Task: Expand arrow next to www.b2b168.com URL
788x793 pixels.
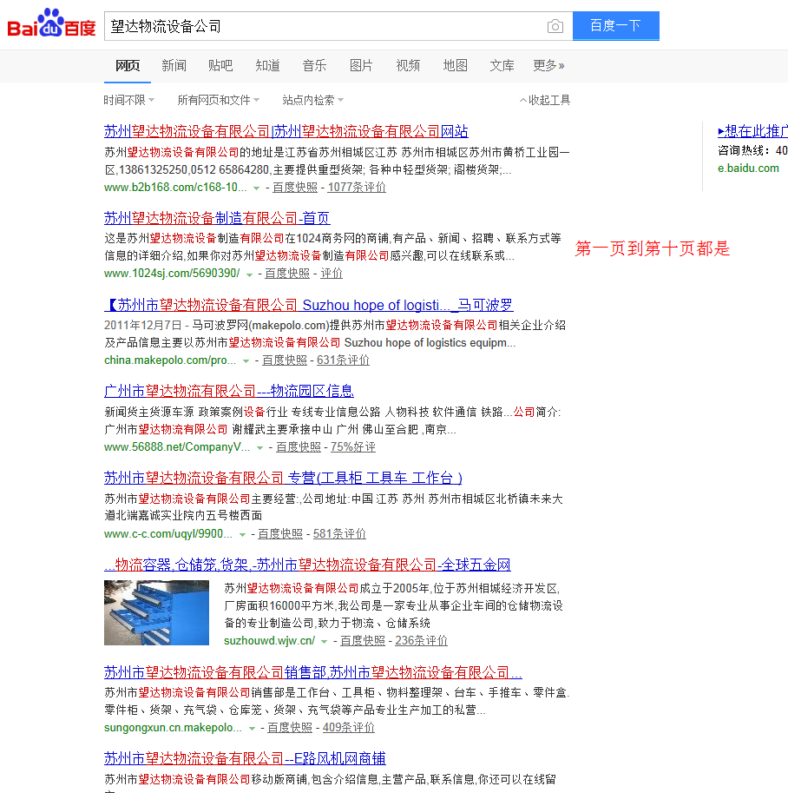Action: pyautogui.click(x=256, y=188)
